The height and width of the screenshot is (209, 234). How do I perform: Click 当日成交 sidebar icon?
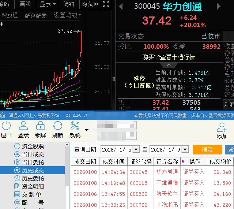[17, 154]
